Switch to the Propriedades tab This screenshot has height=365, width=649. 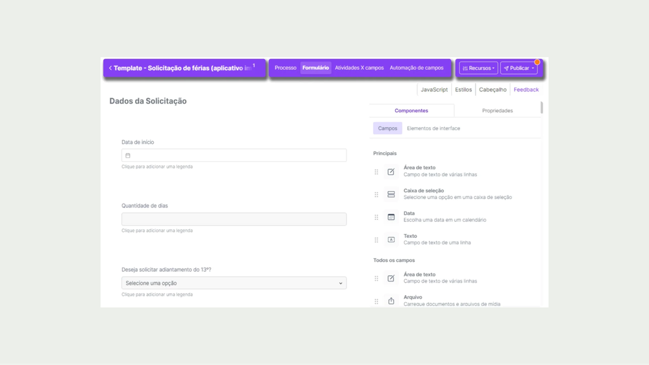497,111
